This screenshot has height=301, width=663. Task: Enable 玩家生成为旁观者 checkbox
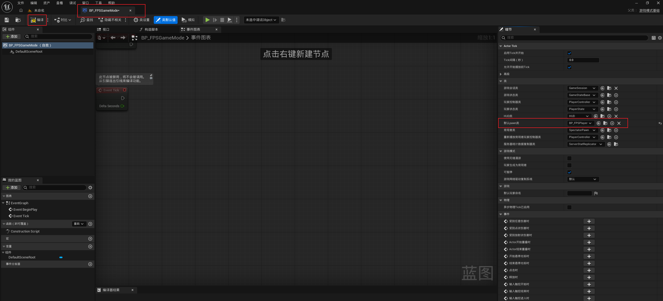[x=569, y=165]
